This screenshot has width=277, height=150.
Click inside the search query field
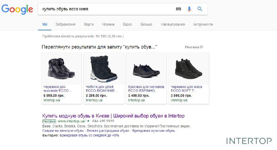[x=106, y=9]
